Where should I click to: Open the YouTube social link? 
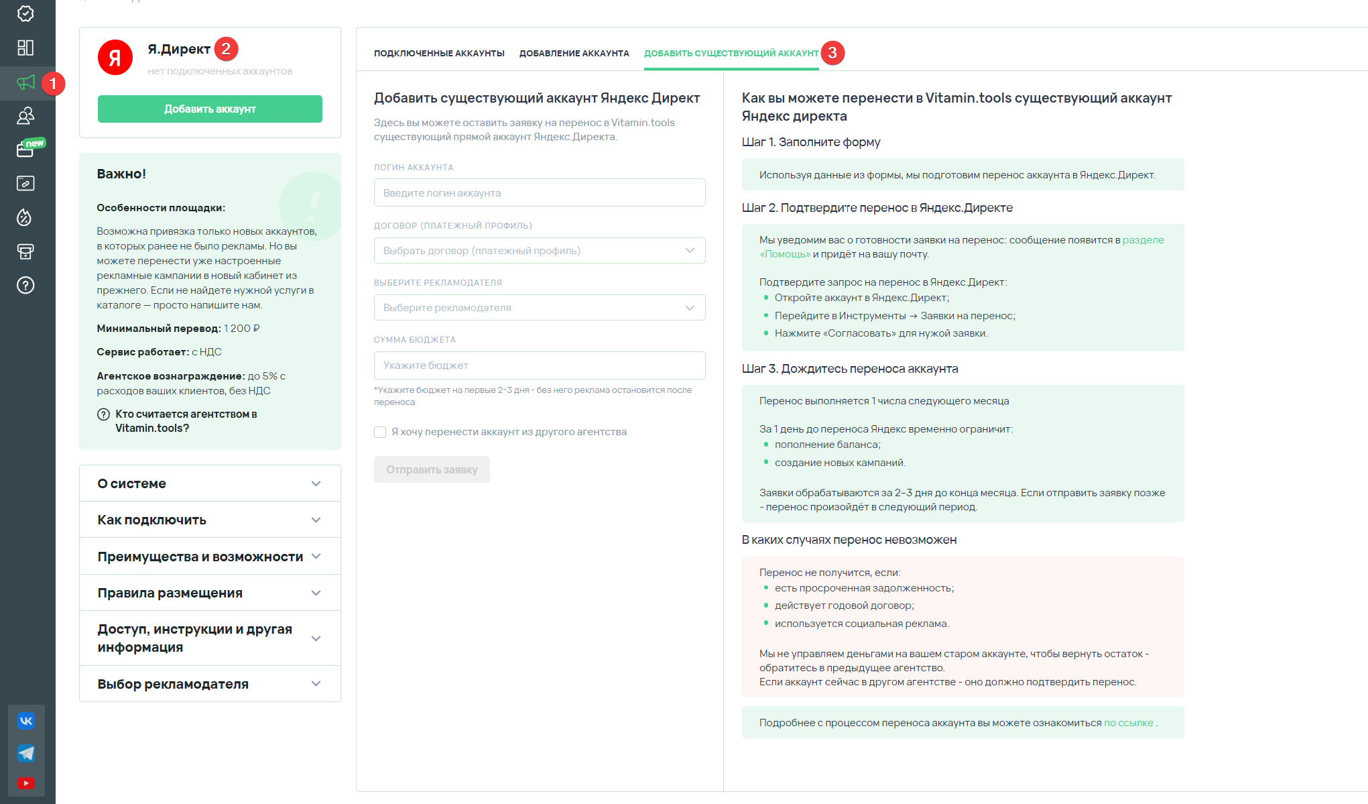(26, 783)
